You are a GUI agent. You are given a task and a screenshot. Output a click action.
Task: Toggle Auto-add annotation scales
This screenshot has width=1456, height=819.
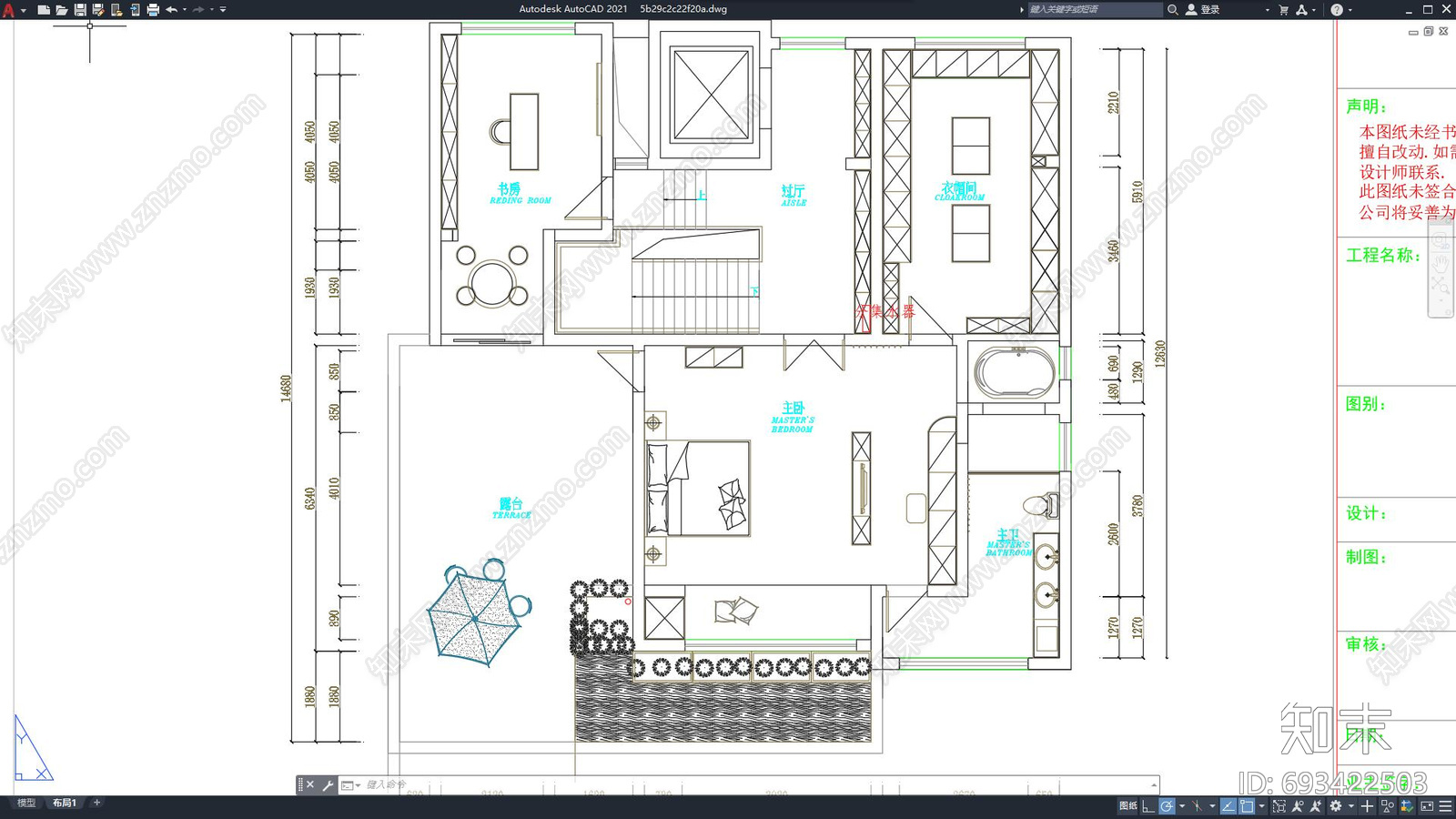1316,806
